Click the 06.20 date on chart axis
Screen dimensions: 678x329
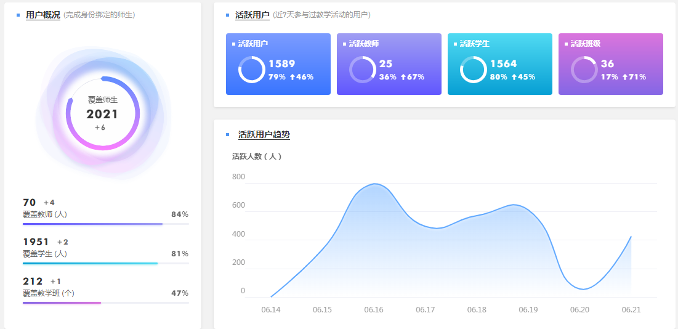pos(579,310)
